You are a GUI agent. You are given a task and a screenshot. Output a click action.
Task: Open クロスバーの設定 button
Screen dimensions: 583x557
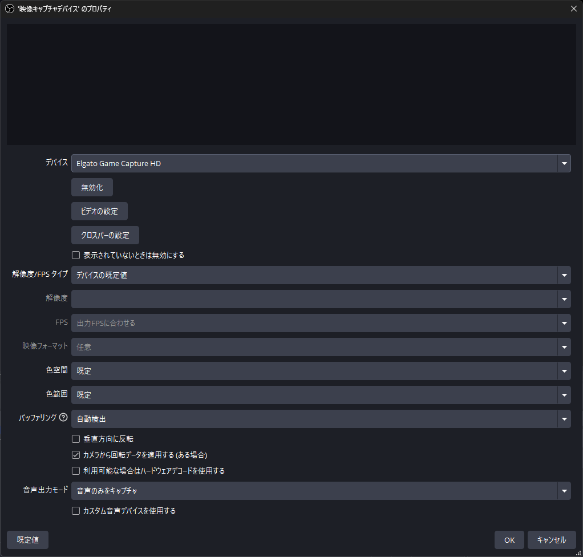[x=105, y=235]
